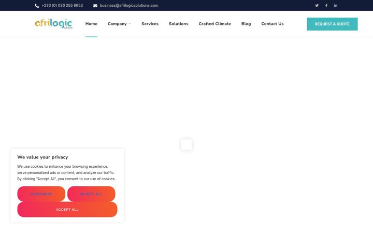The image size is (373, 233).
Task: Open the Facebook social icon
Action: (326, 6)
